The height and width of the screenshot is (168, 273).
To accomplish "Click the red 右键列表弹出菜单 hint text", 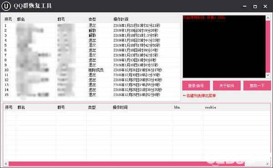I will point(199,95).
